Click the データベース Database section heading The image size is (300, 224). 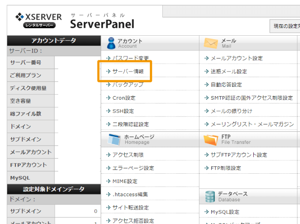(232, 197)
